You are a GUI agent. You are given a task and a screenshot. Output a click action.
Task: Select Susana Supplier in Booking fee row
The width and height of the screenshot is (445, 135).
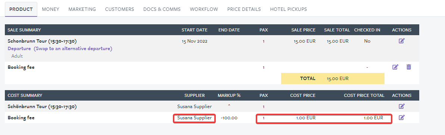195,118
